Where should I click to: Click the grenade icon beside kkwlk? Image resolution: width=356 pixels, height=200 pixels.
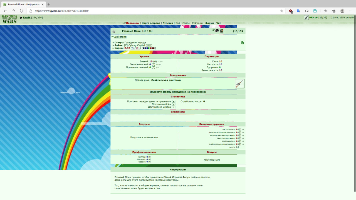(x=21, y=17)
